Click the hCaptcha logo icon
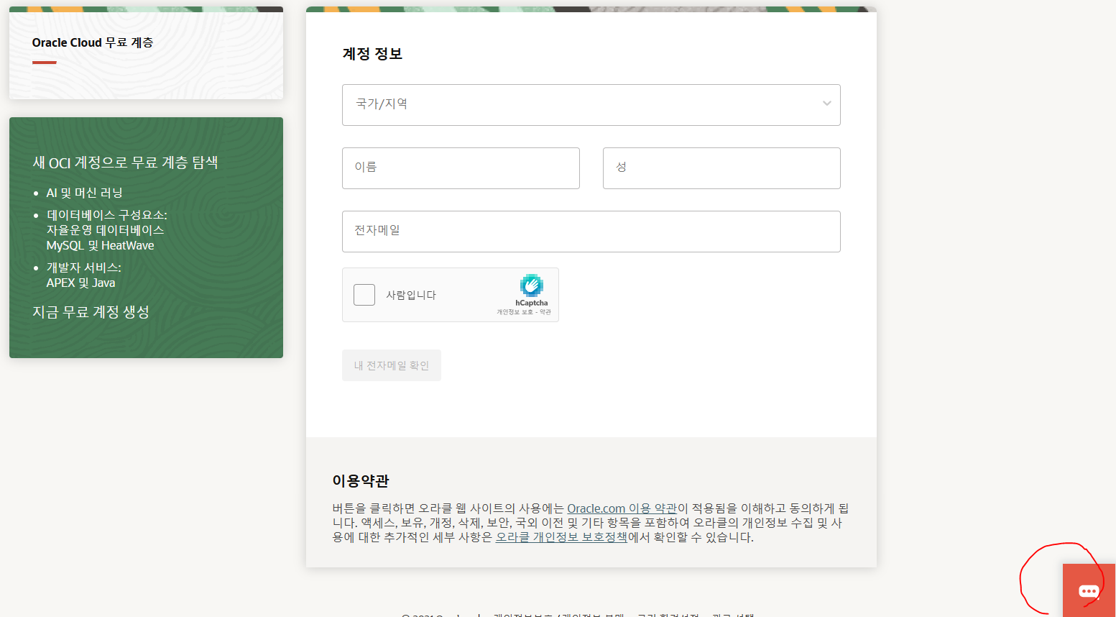Viewport: 1116px width, 617px height. coord(532,285)
